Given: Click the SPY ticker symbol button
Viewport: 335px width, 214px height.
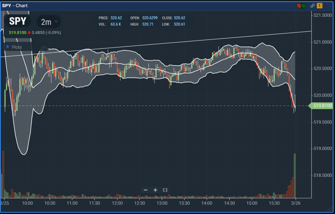Looking at the screenshot, I should (x=17, y=22).
